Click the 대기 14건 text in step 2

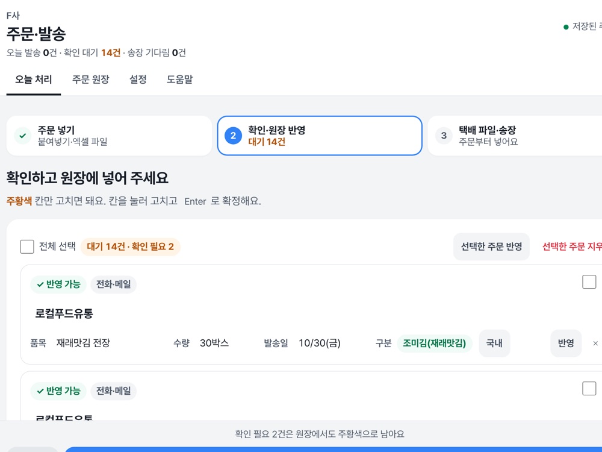point(267,142)
